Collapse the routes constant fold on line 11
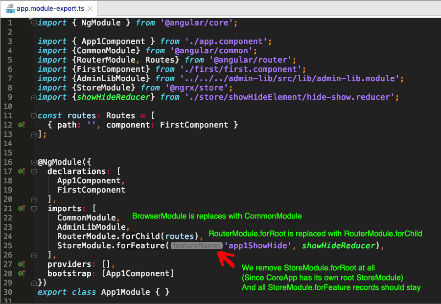Viewport: 441px width, 304px height. coord(33,116)
